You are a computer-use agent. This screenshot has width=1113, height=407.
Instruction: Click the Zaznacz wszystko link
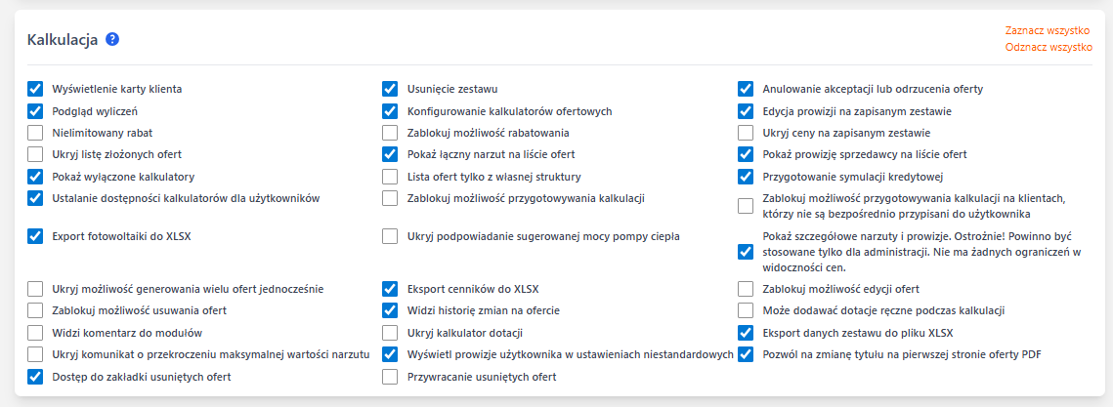coord(1048,30)
